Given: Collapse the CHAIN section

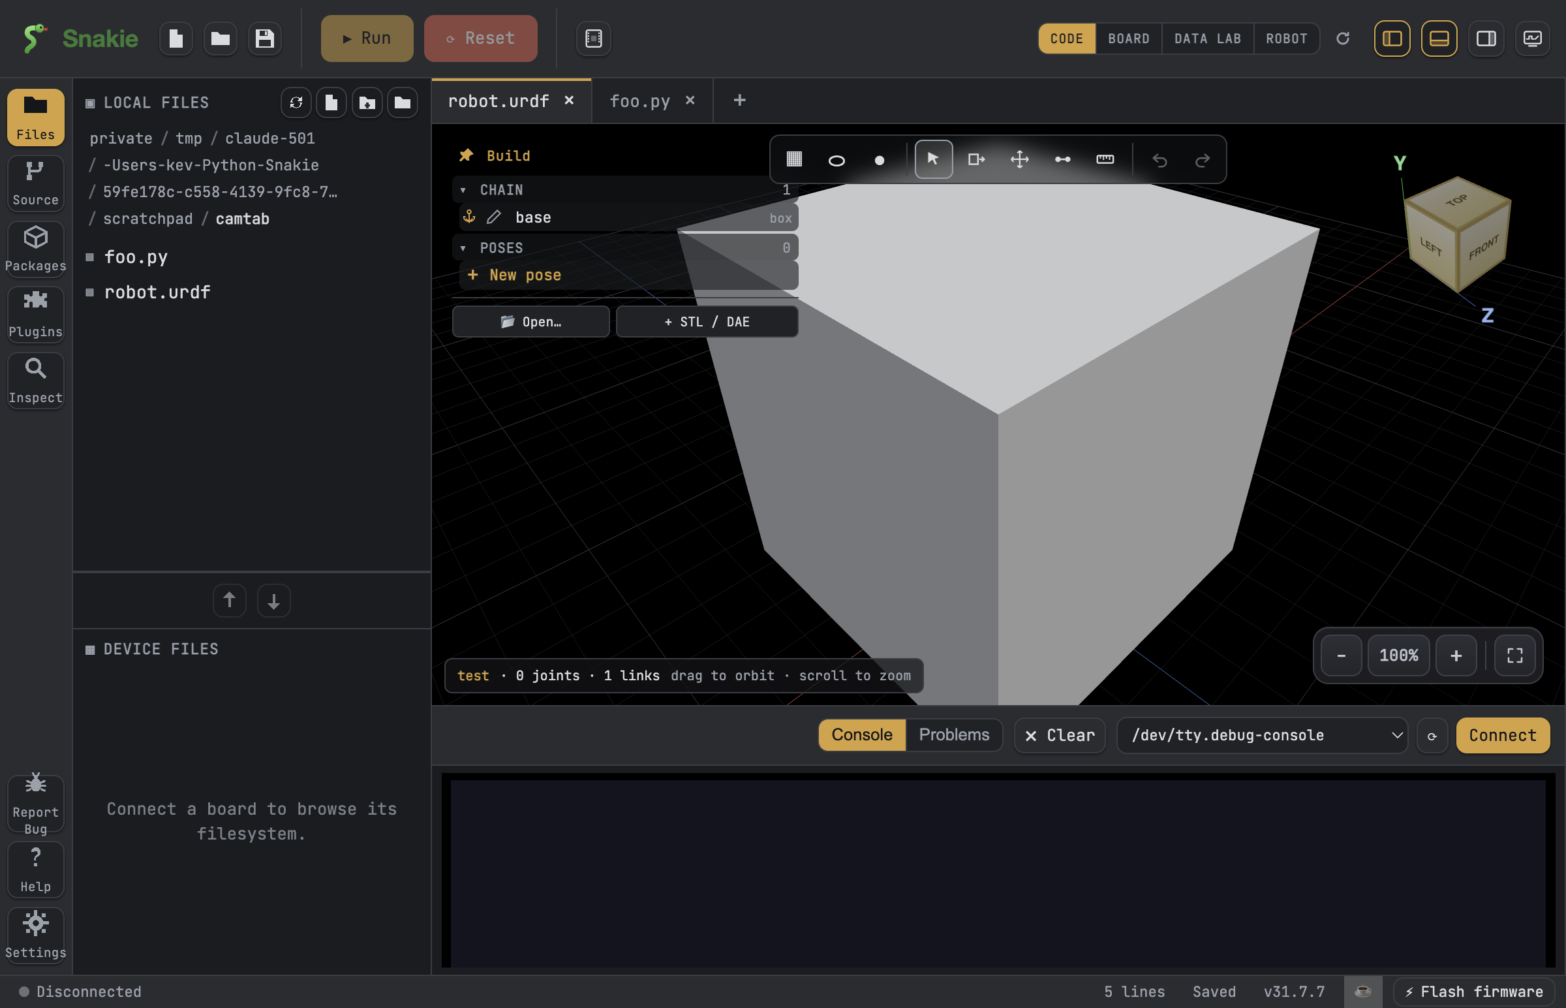Looking at the screenshot, I should pyautogui.click(x=463, y=190).
